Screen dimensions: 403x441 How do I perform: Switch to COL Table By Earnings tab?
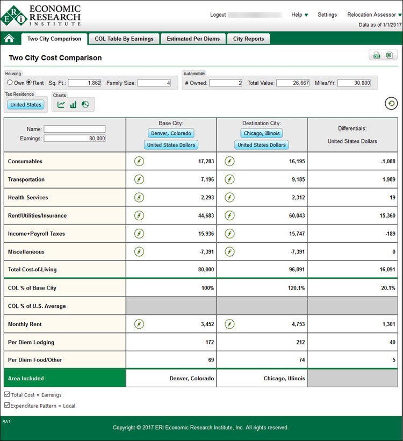coord(124,39)
